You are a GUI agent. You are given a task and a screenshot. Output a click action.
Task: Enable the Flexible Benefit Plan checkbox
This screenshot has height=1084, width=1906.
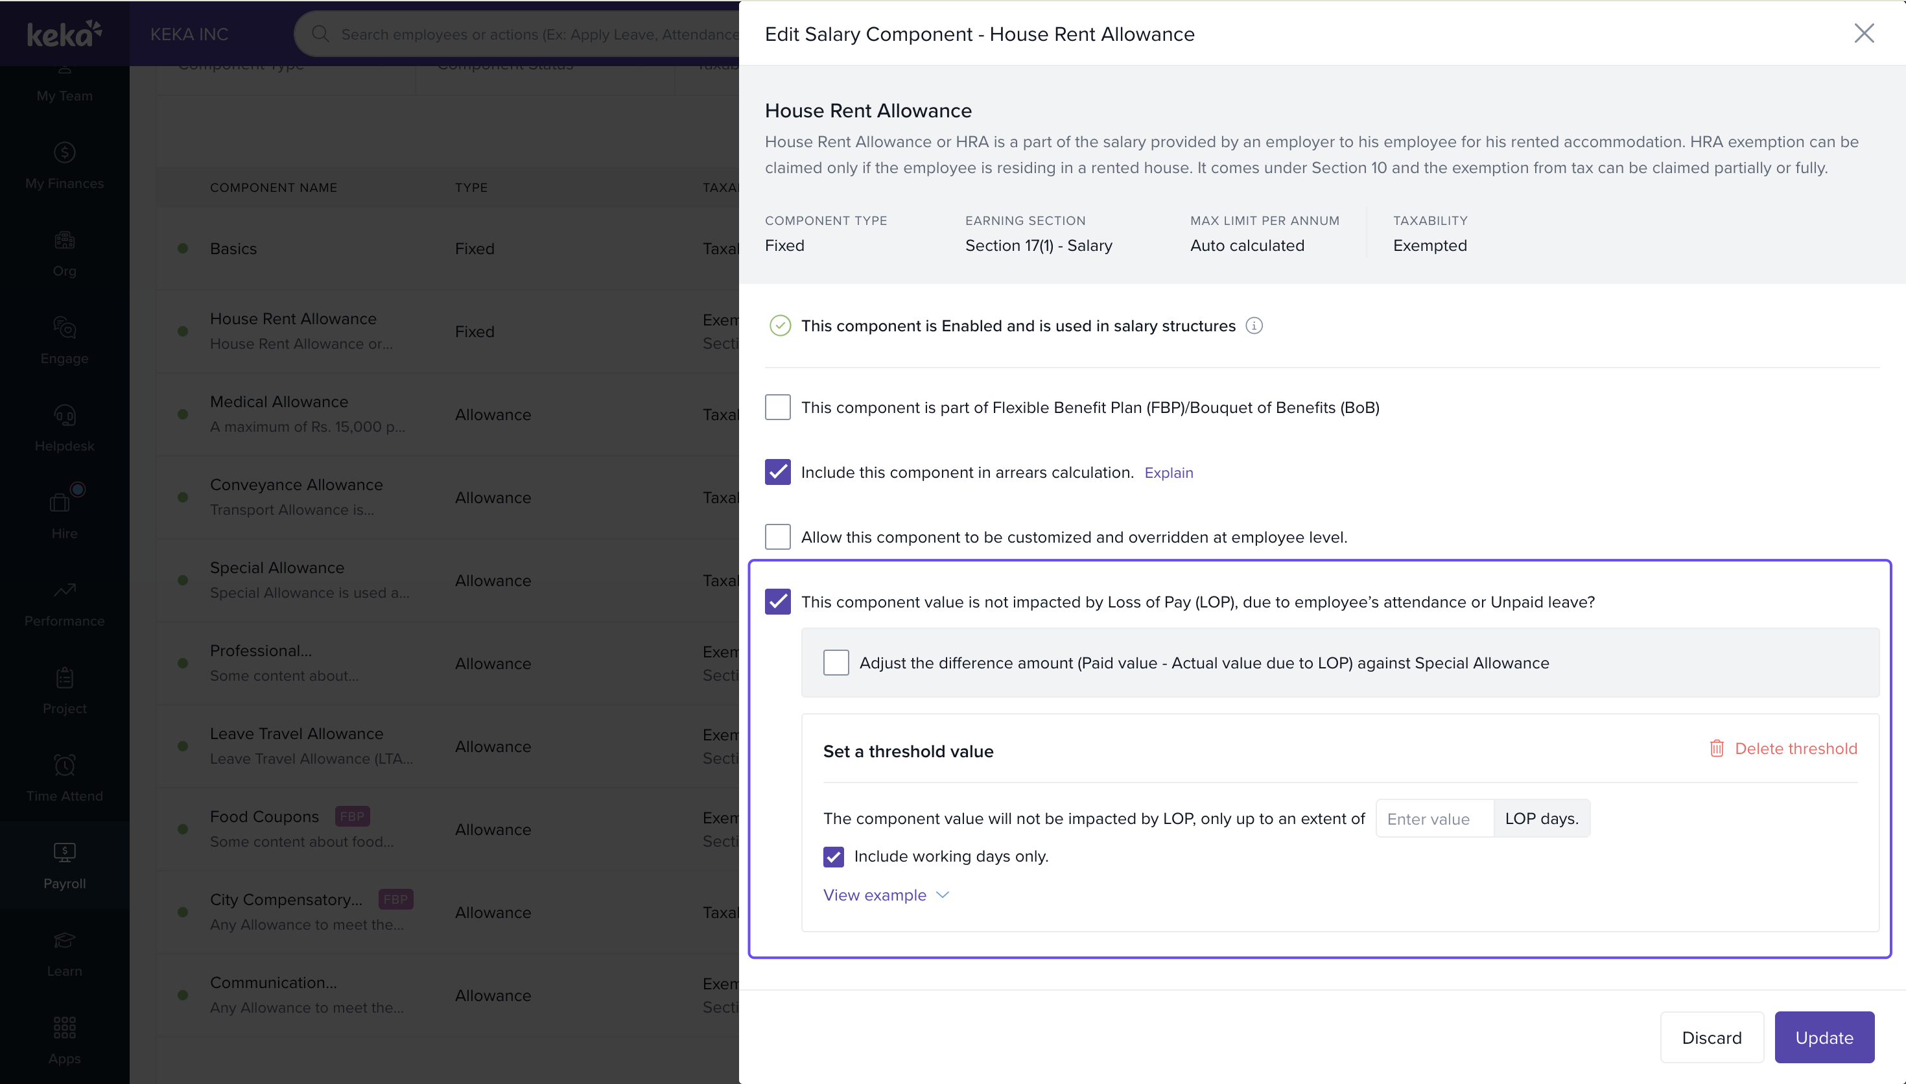pyautogui.click(x=778, y=407)
